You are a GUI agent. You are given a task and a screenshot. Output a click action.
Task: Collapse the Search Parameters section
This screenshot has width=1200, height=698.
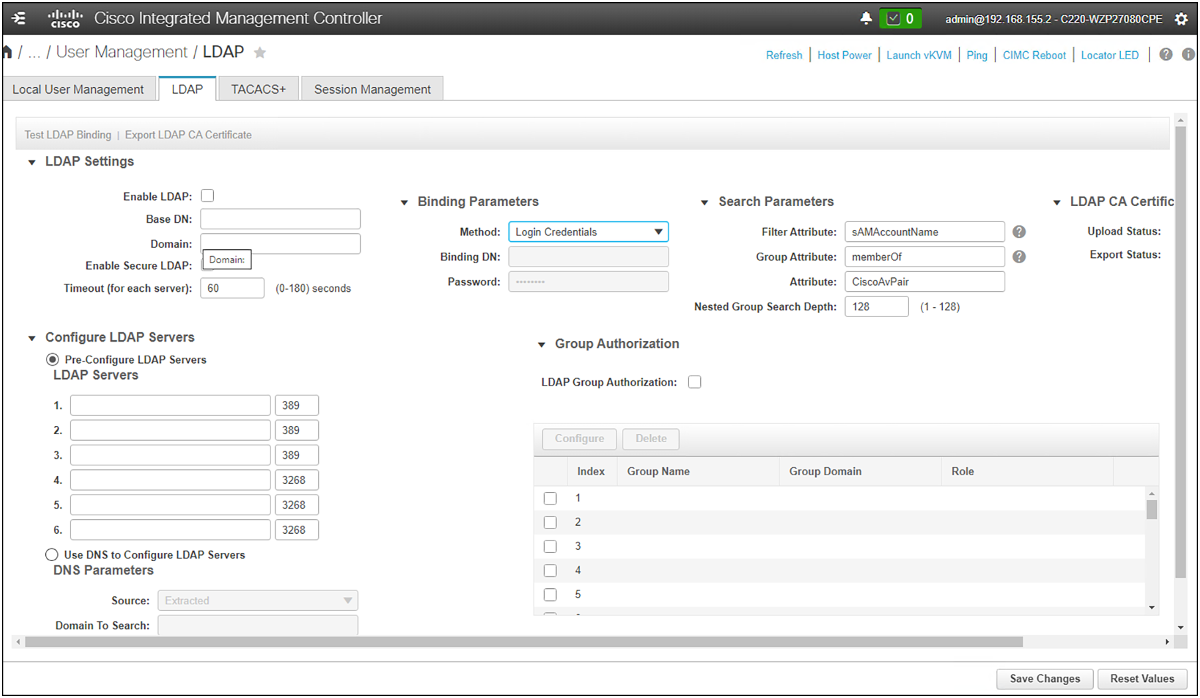point(704,202)
